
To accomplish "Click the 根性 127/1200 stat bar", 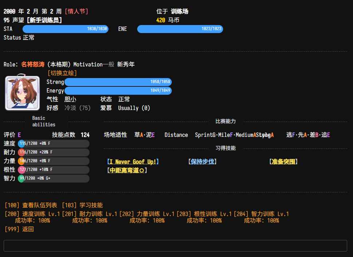I will coord(53,170).
